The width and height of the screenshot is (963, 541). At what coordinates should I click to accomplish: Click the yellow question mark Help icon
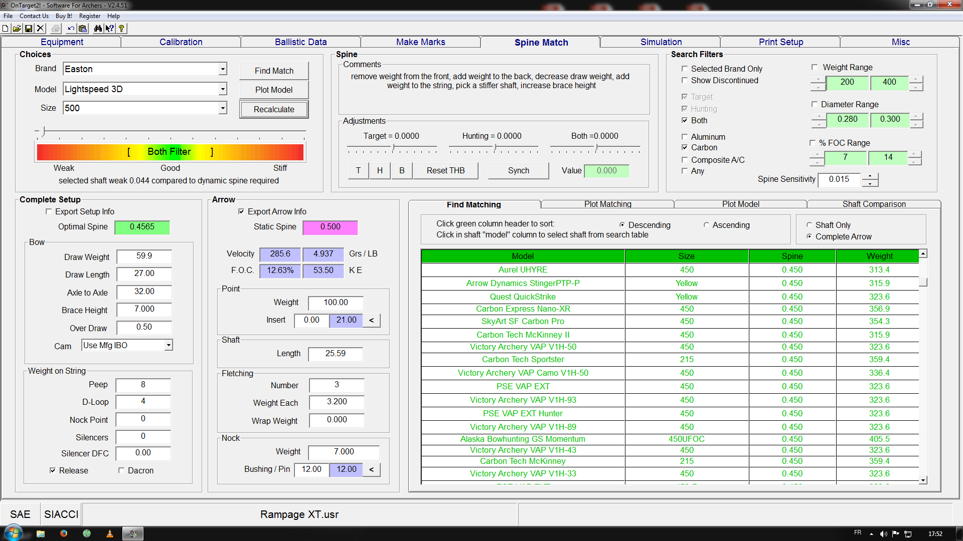[121, 29]
